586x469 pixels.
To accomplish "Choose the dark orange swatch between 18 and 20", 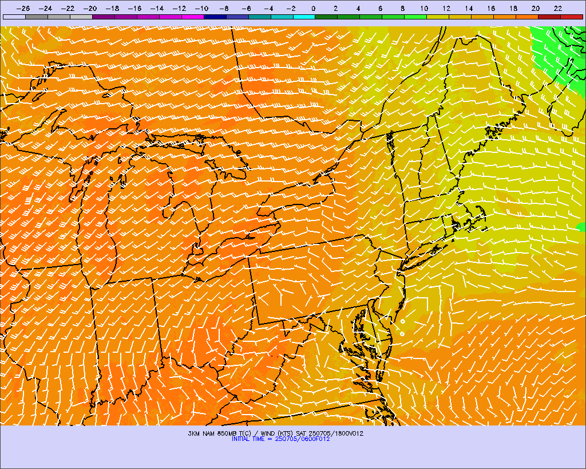I will [x=527, y=17].
